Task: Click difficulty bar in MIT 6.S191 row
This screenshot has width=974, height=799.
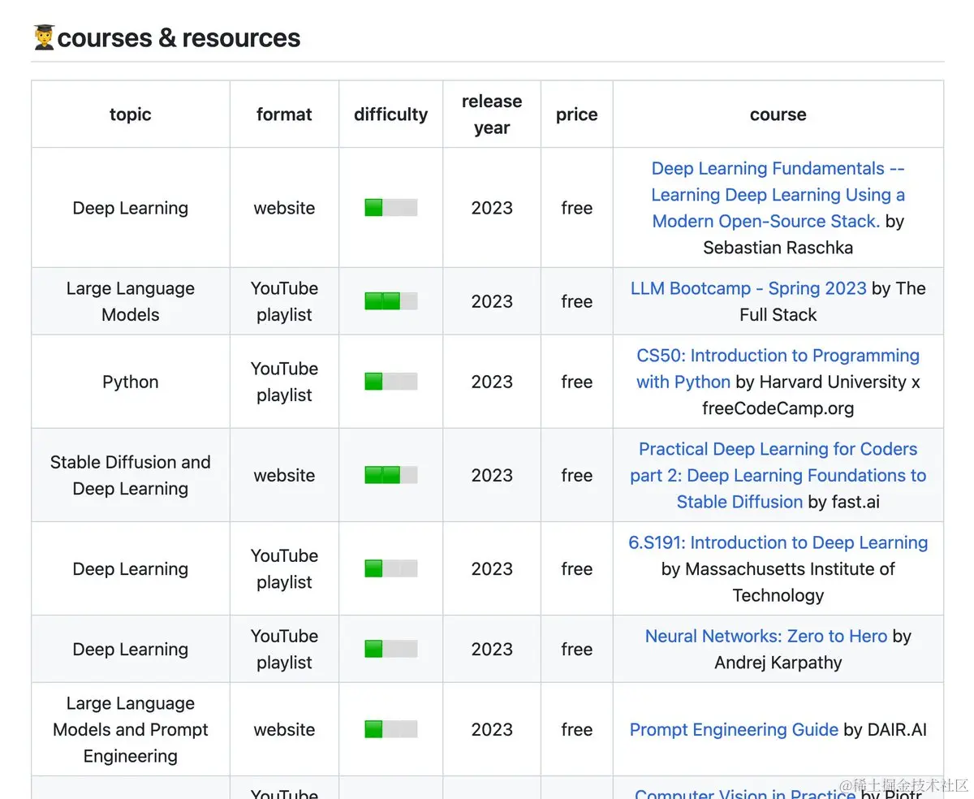Action: 390,568
